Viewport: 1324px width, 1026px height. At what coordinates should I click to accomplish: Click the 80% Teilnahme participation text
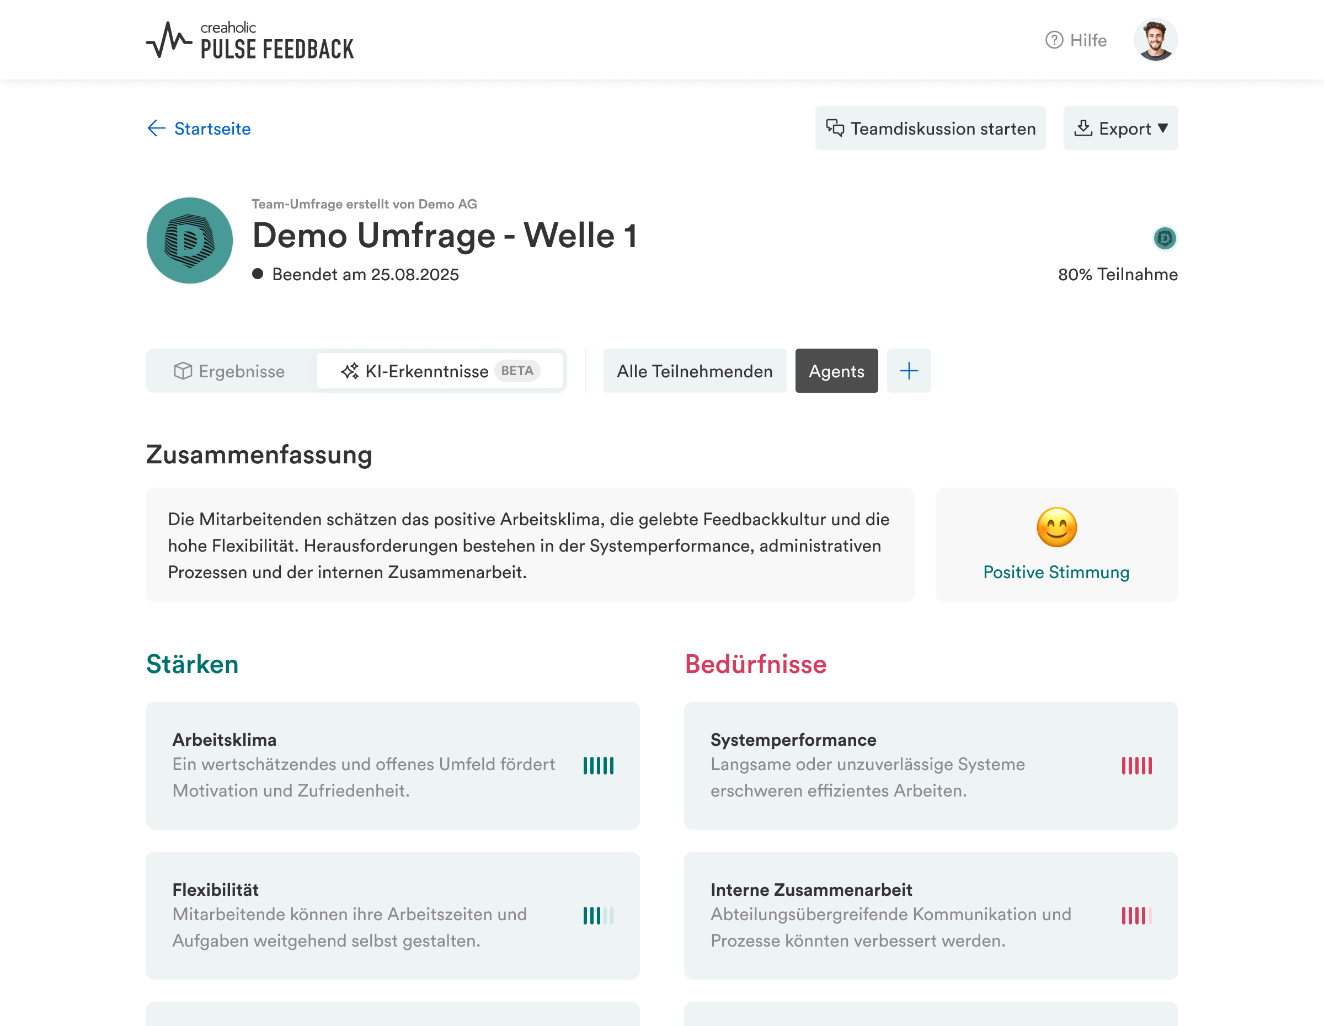pyautogui.click(x=1118, y=275)
